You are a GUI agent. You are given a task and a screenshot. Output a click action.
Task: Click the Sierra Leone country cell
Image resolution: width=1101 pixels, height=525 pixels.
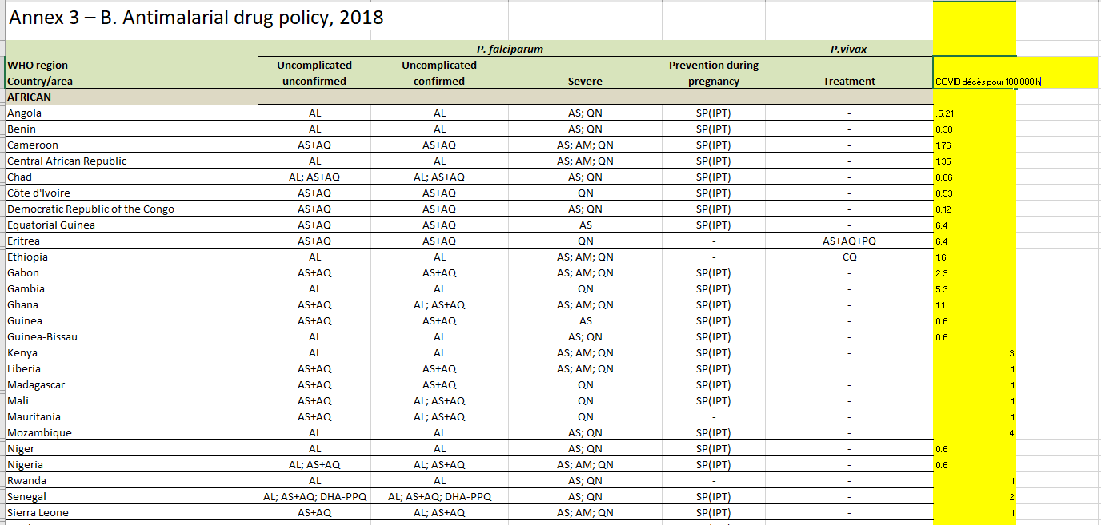point(38,512)
